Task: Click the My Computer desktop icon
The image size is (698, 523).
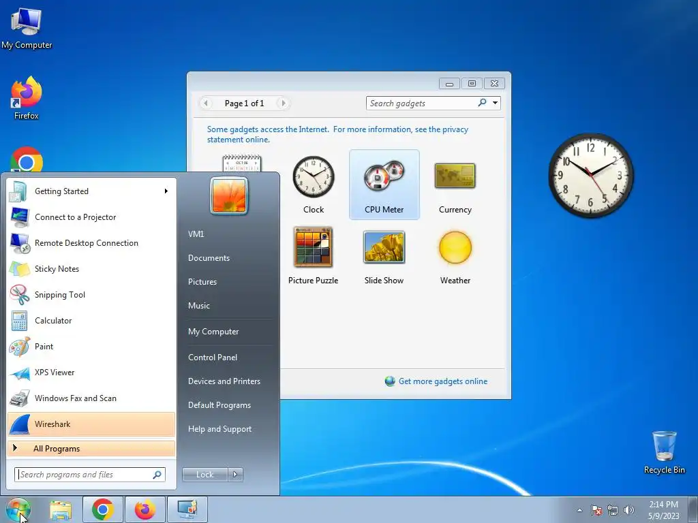Action: [x=27, y=28]
